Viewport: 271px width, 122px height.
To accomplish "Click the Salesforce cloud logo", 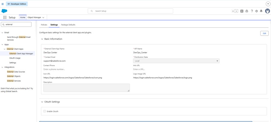I will [x=4, y=11].
